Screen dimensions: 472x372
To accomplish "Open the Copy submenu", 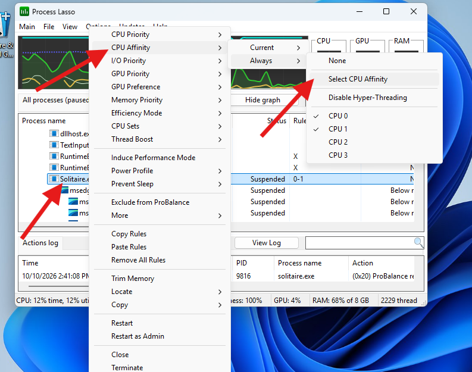I will click(x=160, y=305).
